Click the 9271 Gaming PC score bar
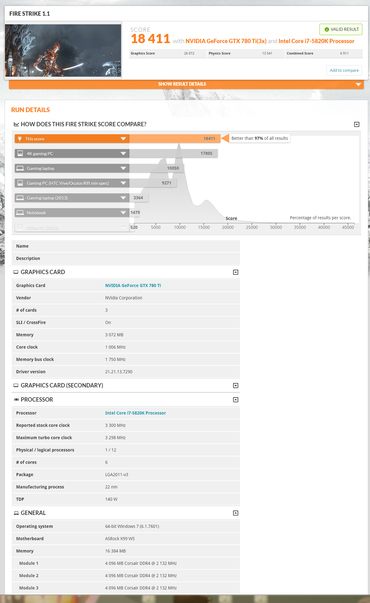The height and width of the screenshot is (603, 370). coord(153,183)
